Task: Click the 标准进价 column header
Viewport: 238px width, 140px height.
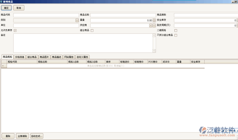Action: click(127, 62)
